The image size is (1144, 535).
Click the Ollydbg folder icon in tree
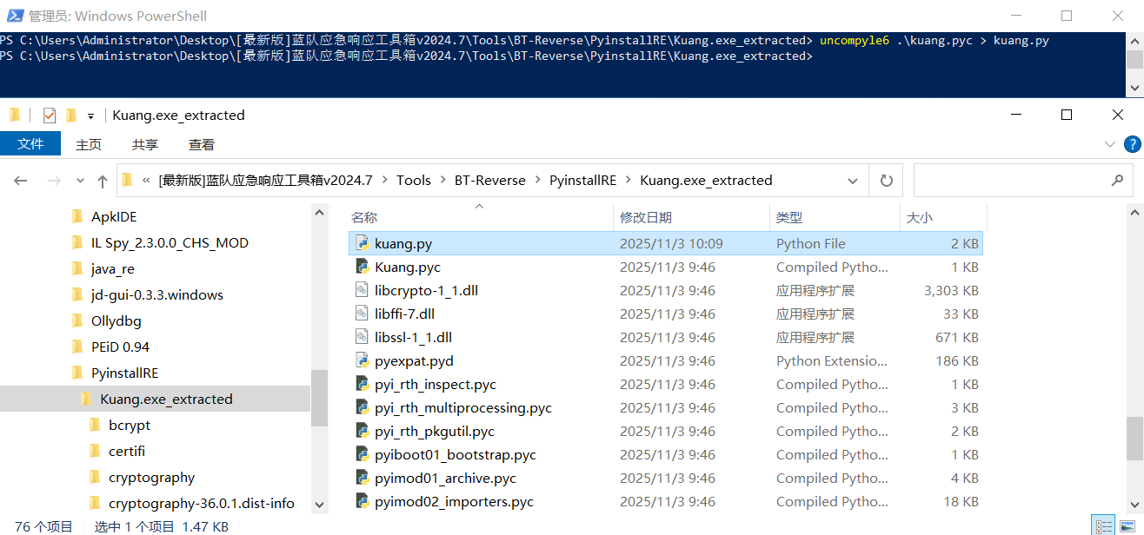76,321
